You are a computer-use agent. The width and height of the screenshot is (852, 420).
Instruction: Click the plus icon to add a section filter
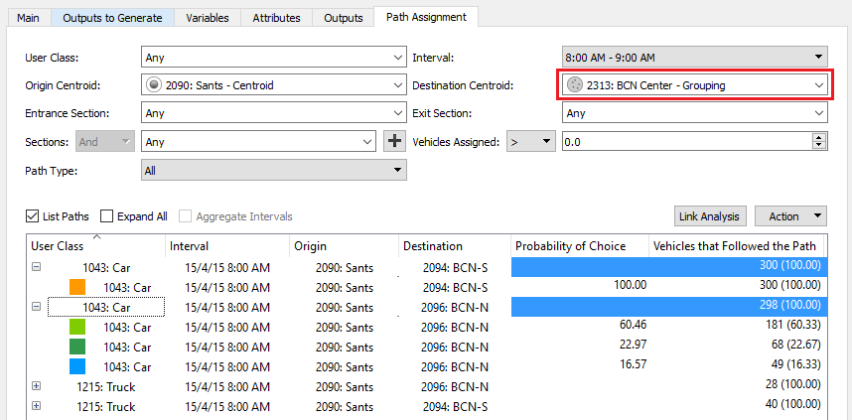click(394, 142)
